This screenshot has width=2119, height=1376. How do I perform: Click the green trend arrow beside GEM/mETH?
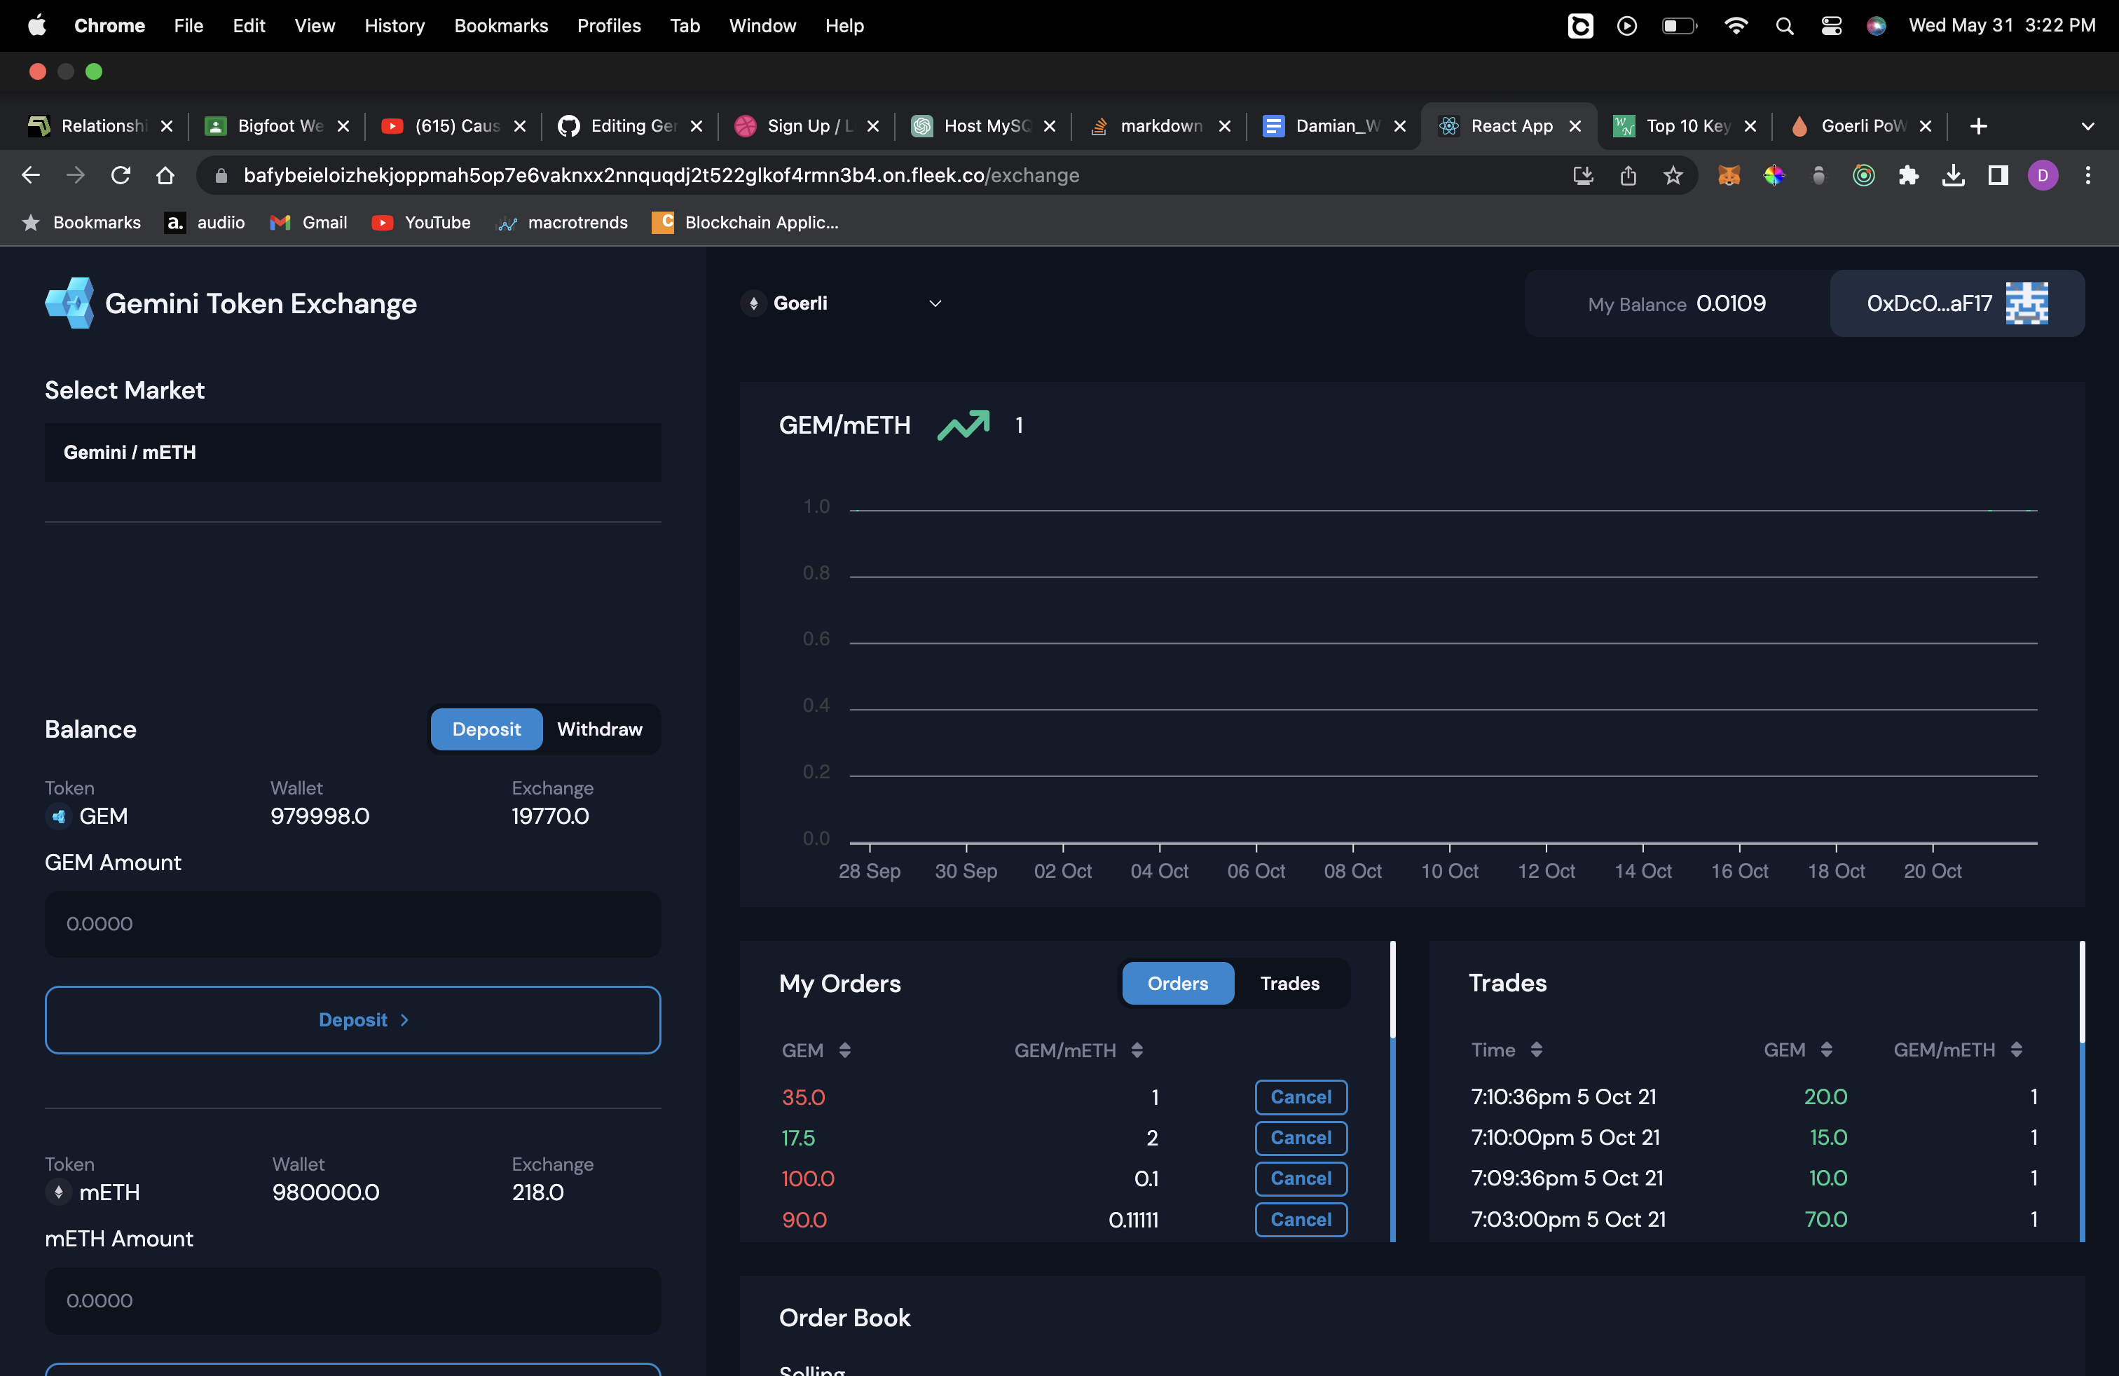pyautogui.click(x=964, y=425)
